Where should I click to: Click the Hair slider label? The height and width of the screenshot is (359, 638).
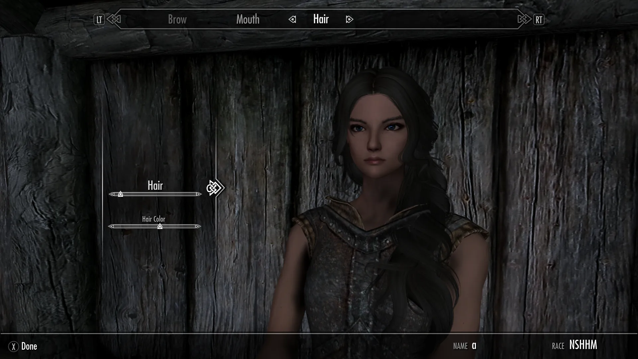[155, 185]
